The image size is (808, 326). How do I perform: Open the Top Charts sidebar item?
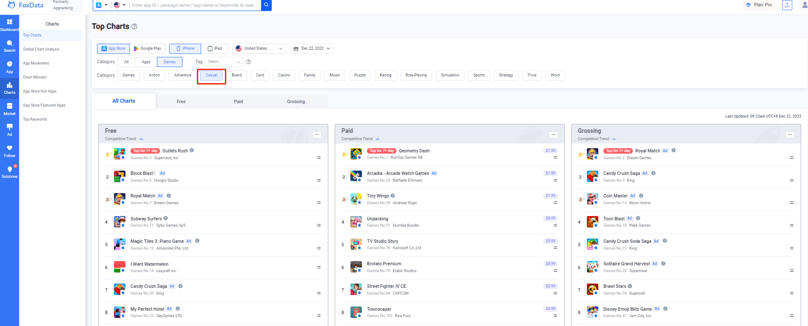[x=52, y=35]
